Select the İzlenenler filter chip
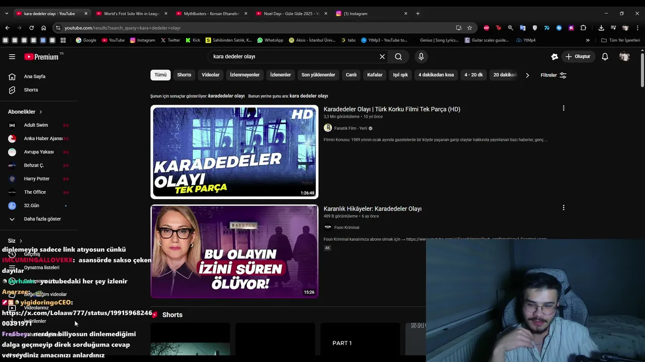This screenshot has width=645, height=362. pyautogui.click(x=280, y=75)
